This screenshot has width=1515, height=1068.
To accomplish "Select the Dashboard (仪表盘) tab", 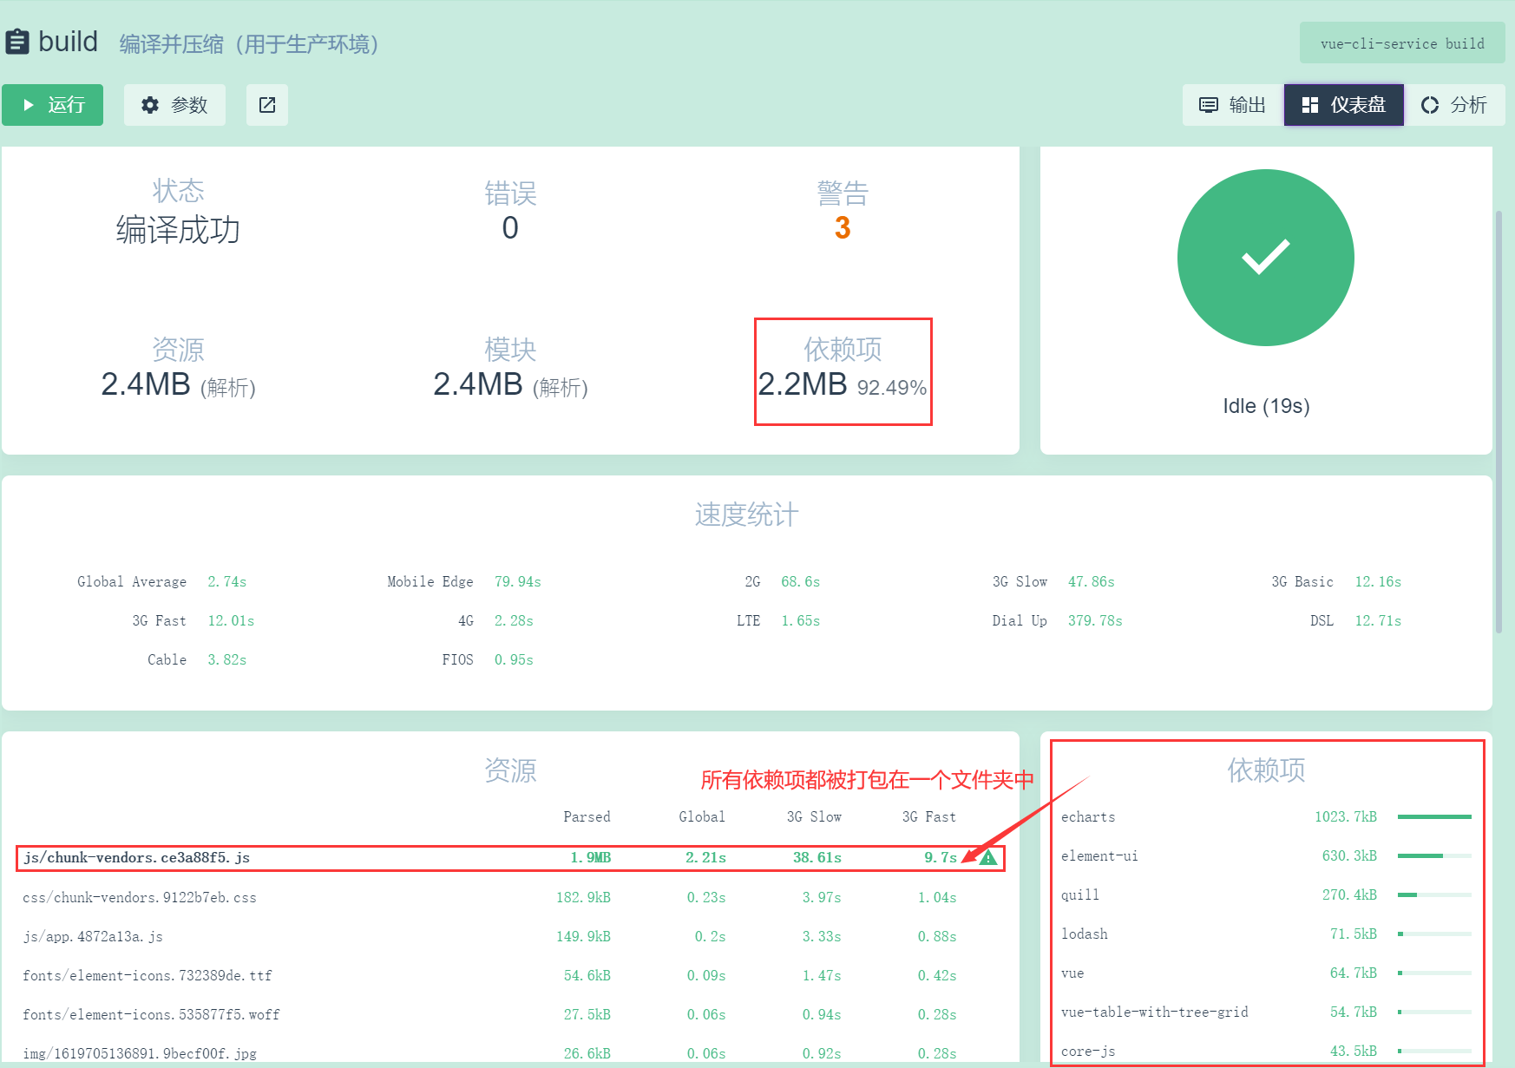I will [1343, 105].
